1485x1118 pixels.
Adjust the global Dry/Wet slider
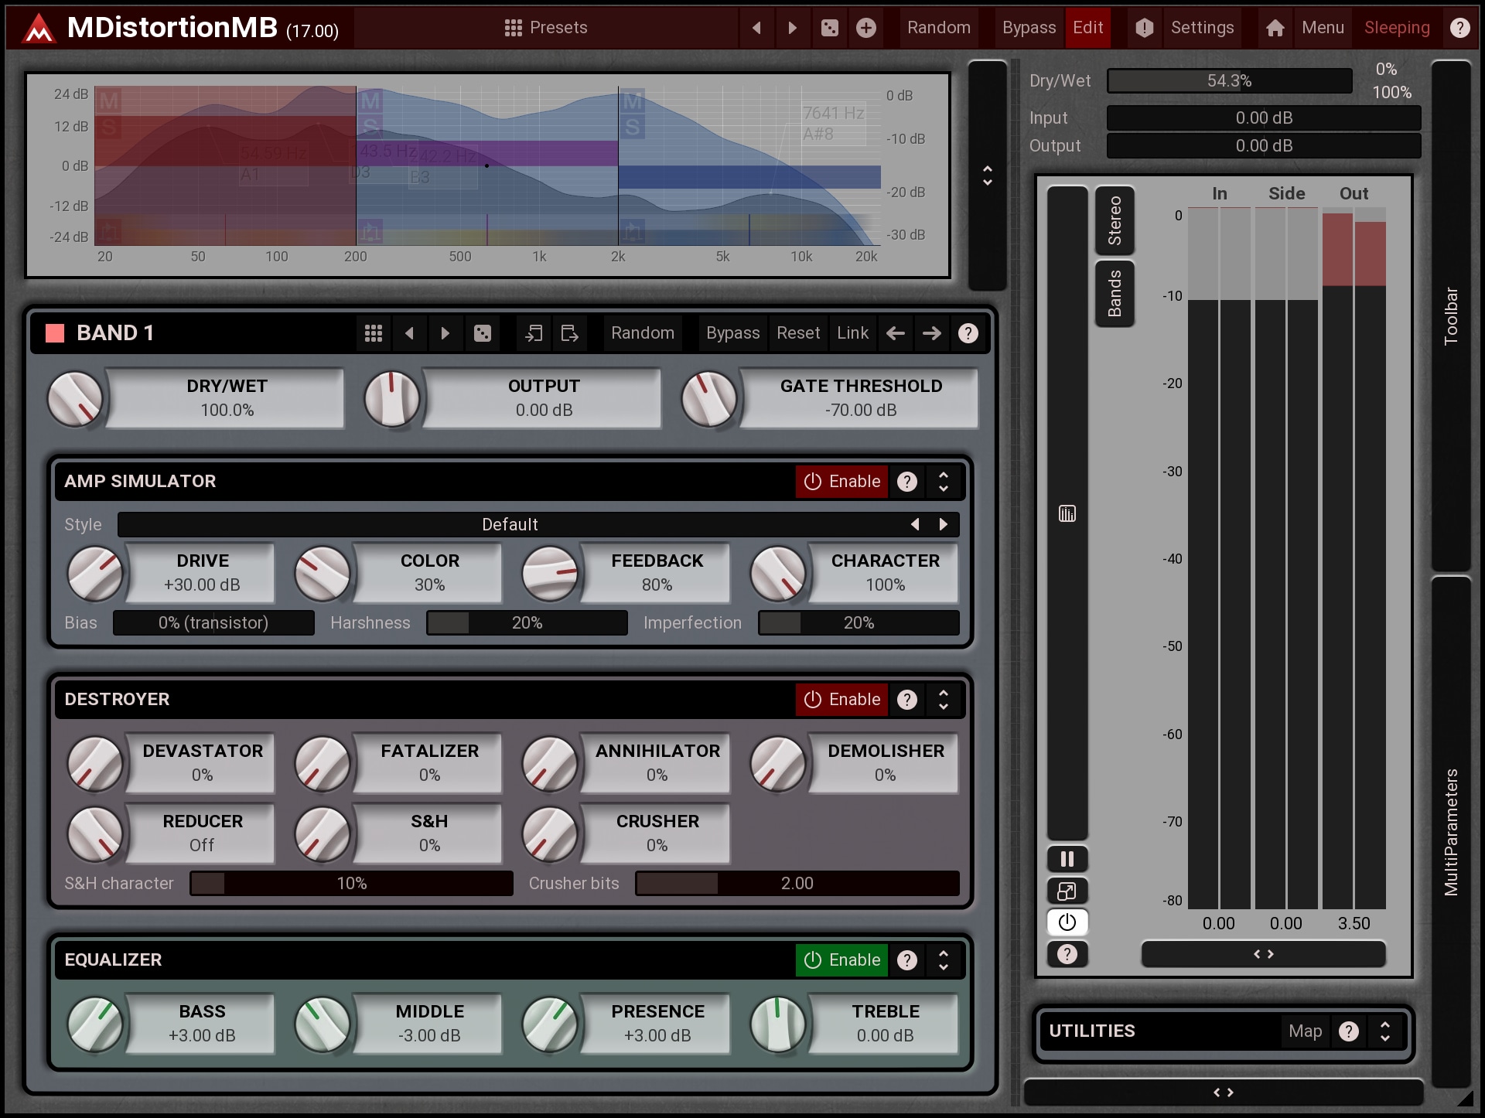tap(1229, 80)
